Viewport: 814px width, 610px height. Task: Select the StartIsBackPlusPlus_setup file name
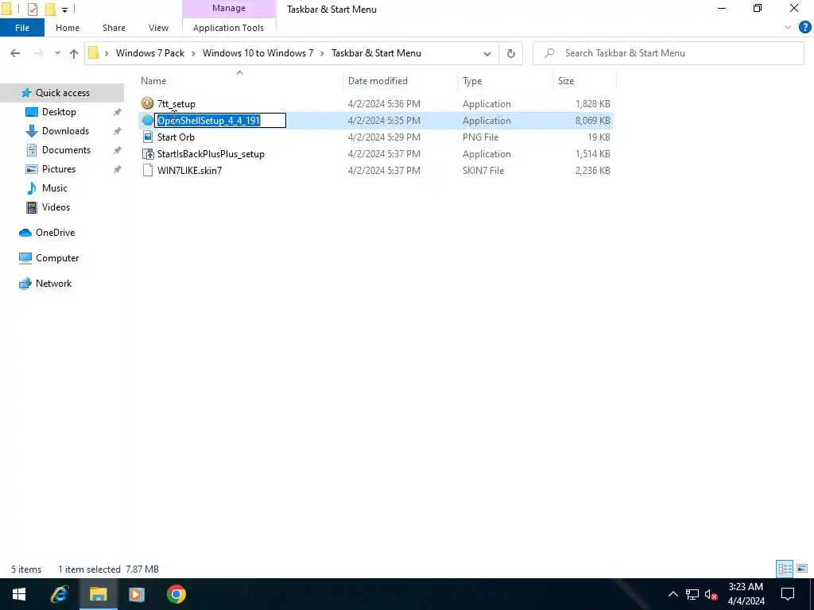tap(211, 154)
